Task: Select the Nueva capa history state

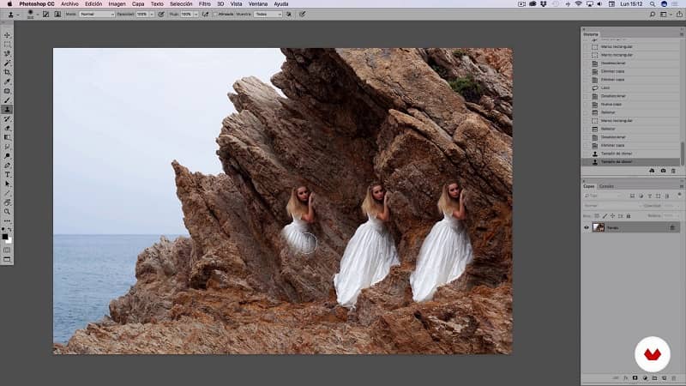Action: (612, 103)
